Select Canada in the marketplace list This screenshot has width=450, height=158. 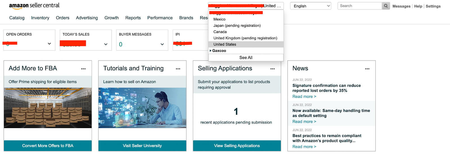220,32
